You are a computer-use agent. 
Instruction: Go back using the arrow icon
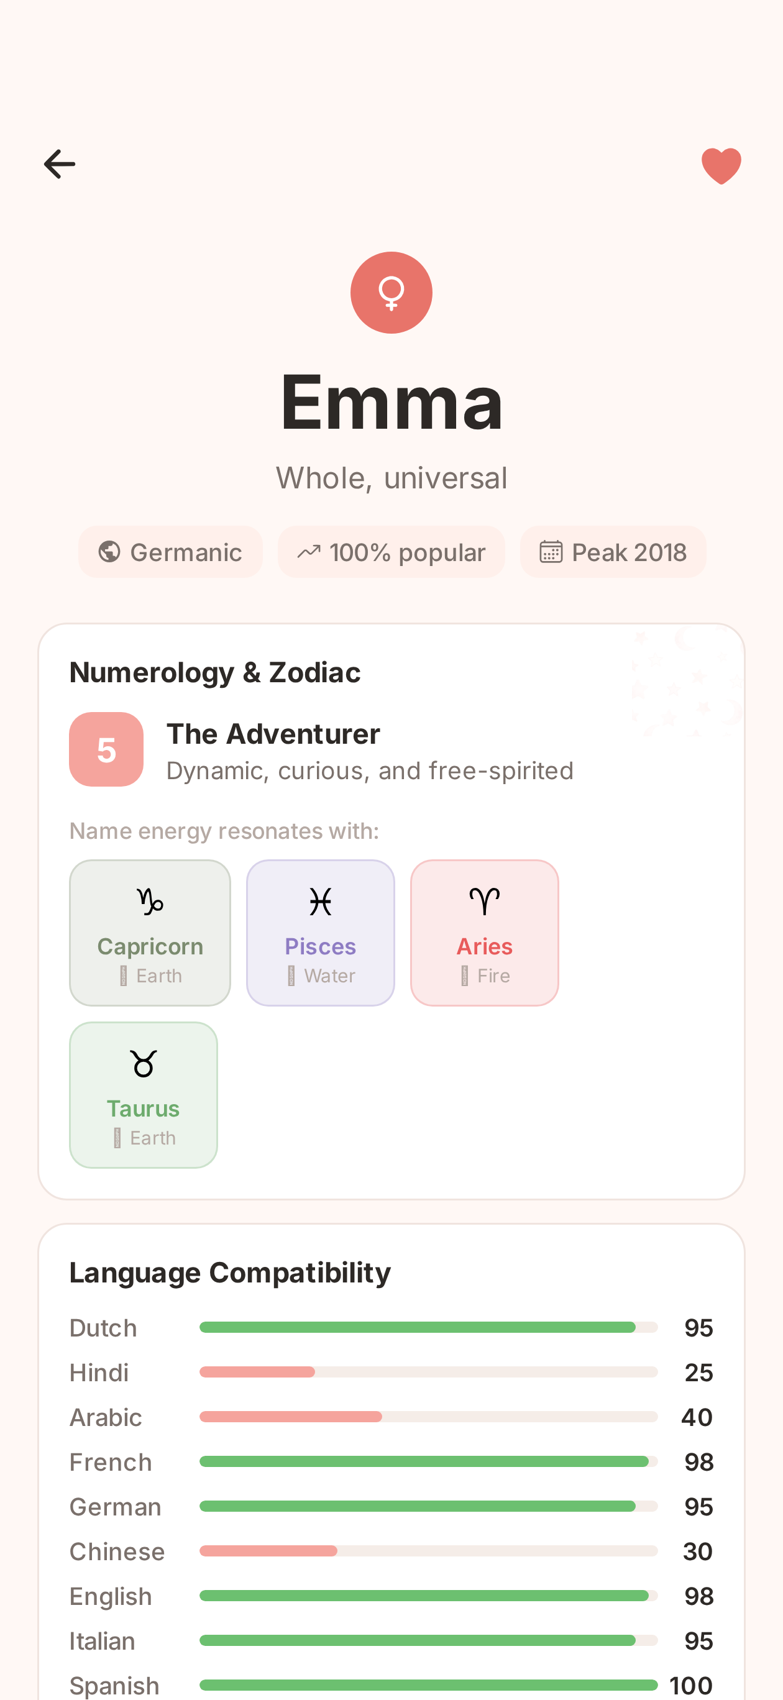coord(60,164)
